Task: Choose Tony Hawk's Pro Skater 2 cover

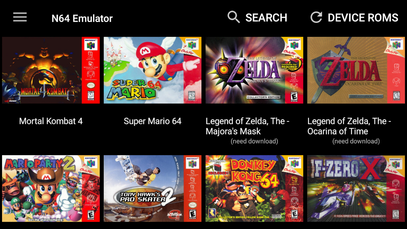Action: click(x=153, y=188)
